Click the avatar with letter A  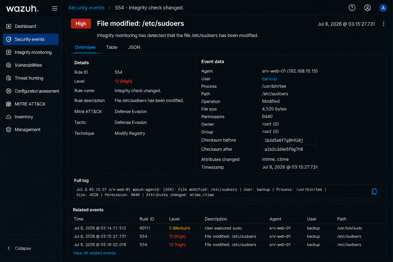pos(383,8)
